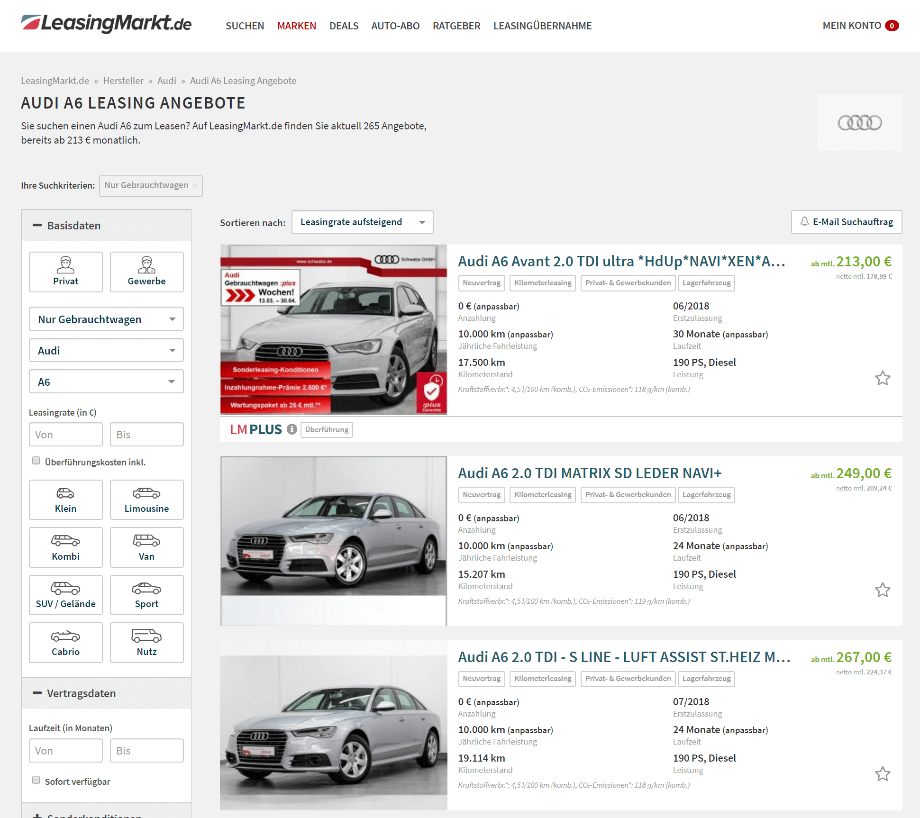Click the Audi A6 Leasing Angebote breadcrumb

(243, 81)
